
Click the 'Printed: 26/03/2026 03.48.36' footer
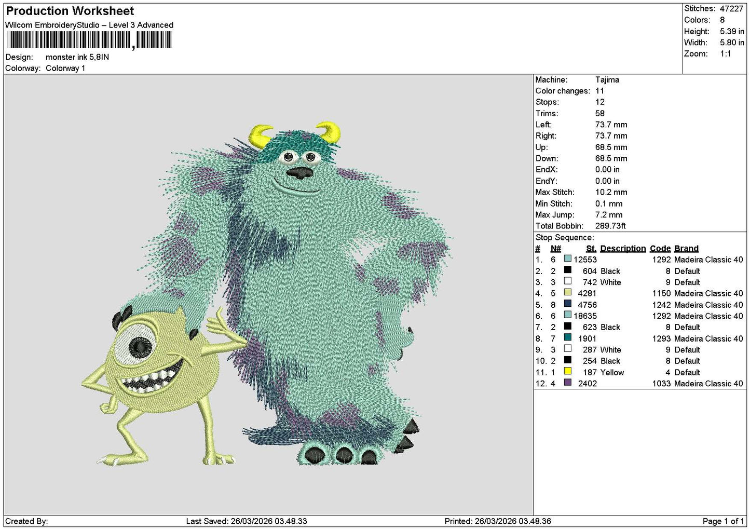click(x=498, y=521)
